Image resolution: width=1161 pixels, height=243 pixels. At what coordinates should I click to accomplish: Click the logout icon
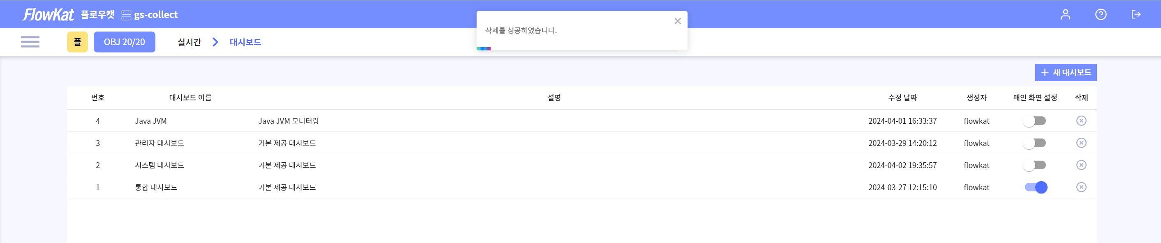[1136, 14]
